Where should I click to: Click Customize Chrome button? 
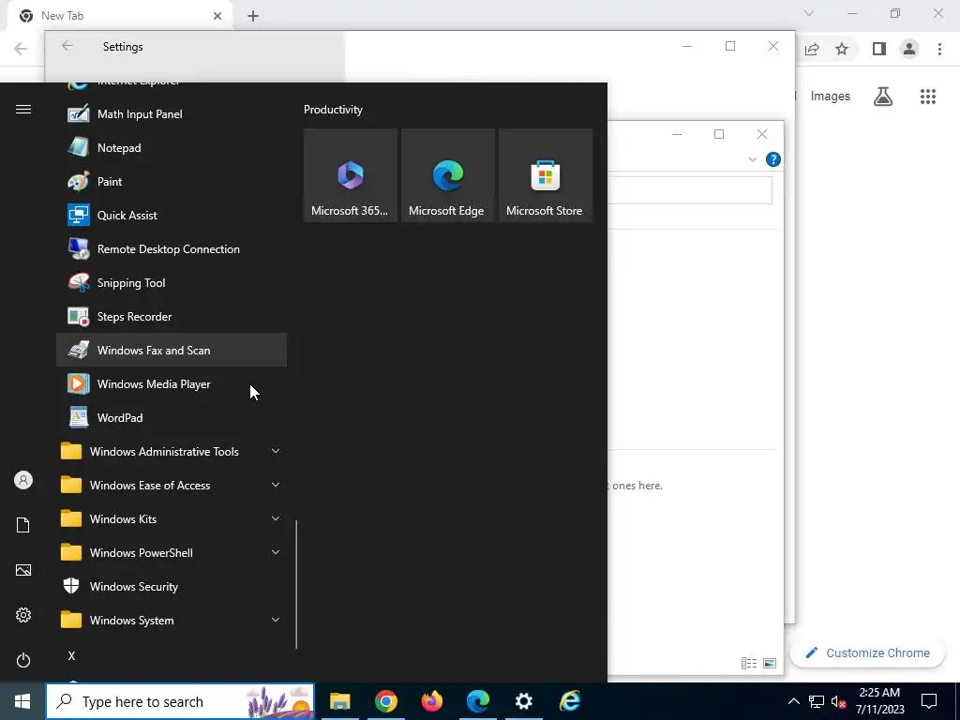[867, 652]
